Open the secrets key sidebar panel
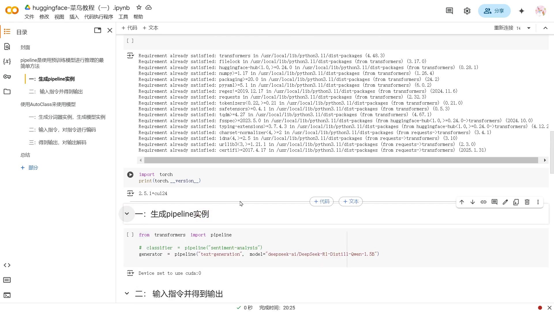This screenshot has height=312, width=554. tap(7, 77)
